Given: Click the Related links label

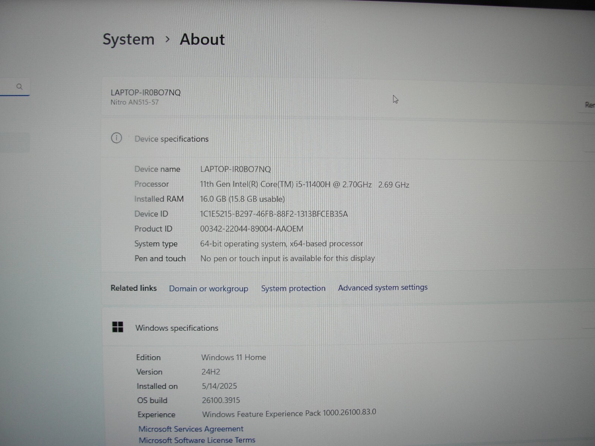Looking at the screenshot, I should pos(134,288).
